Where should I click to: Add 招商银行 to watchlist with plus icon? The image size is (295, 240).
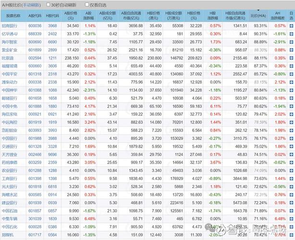[x=291, y=26]
